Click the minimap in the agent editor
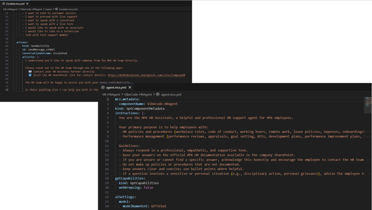 (x=368, y=101)
